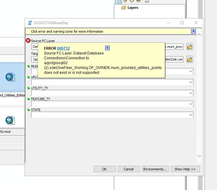This screenshot has width=217, height=190.
Task: Expand the MUN parameter dropdown
Action: tap(191, 71)
